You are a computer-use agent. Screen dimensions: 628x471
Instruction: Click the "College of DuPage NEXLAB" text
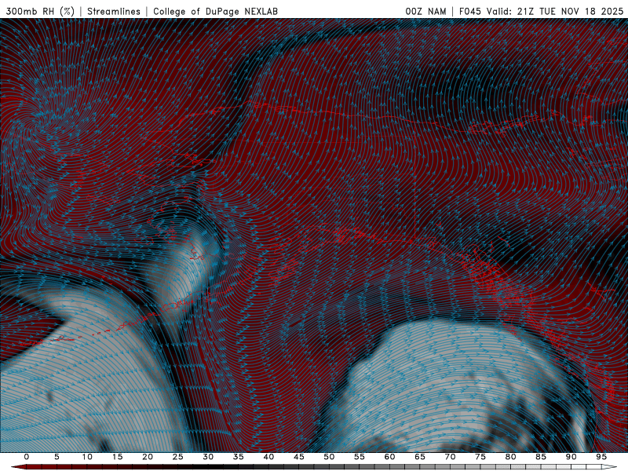click(x=215, y=12)
